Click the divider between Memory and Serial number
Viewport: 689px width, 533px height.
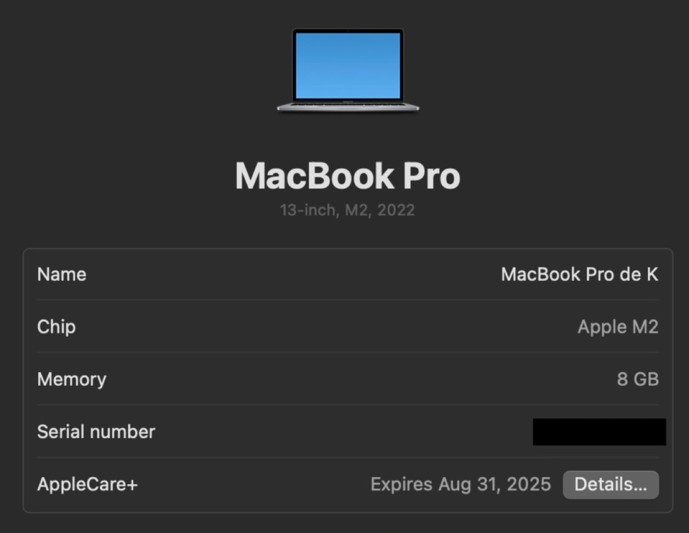(348, 405)
